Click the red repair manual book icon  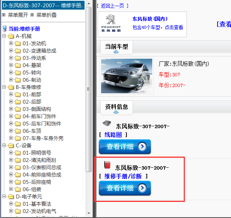pyautogui.click(x=107, y=165)
